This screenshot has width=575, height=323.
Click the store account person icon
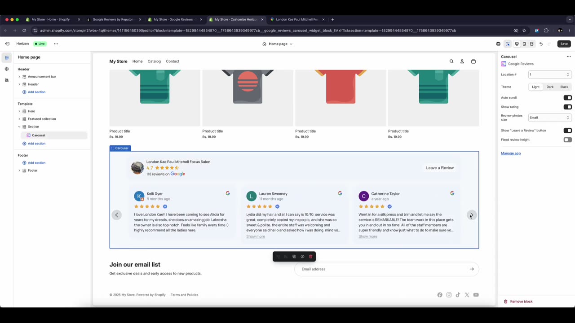[x=462, y=61]
